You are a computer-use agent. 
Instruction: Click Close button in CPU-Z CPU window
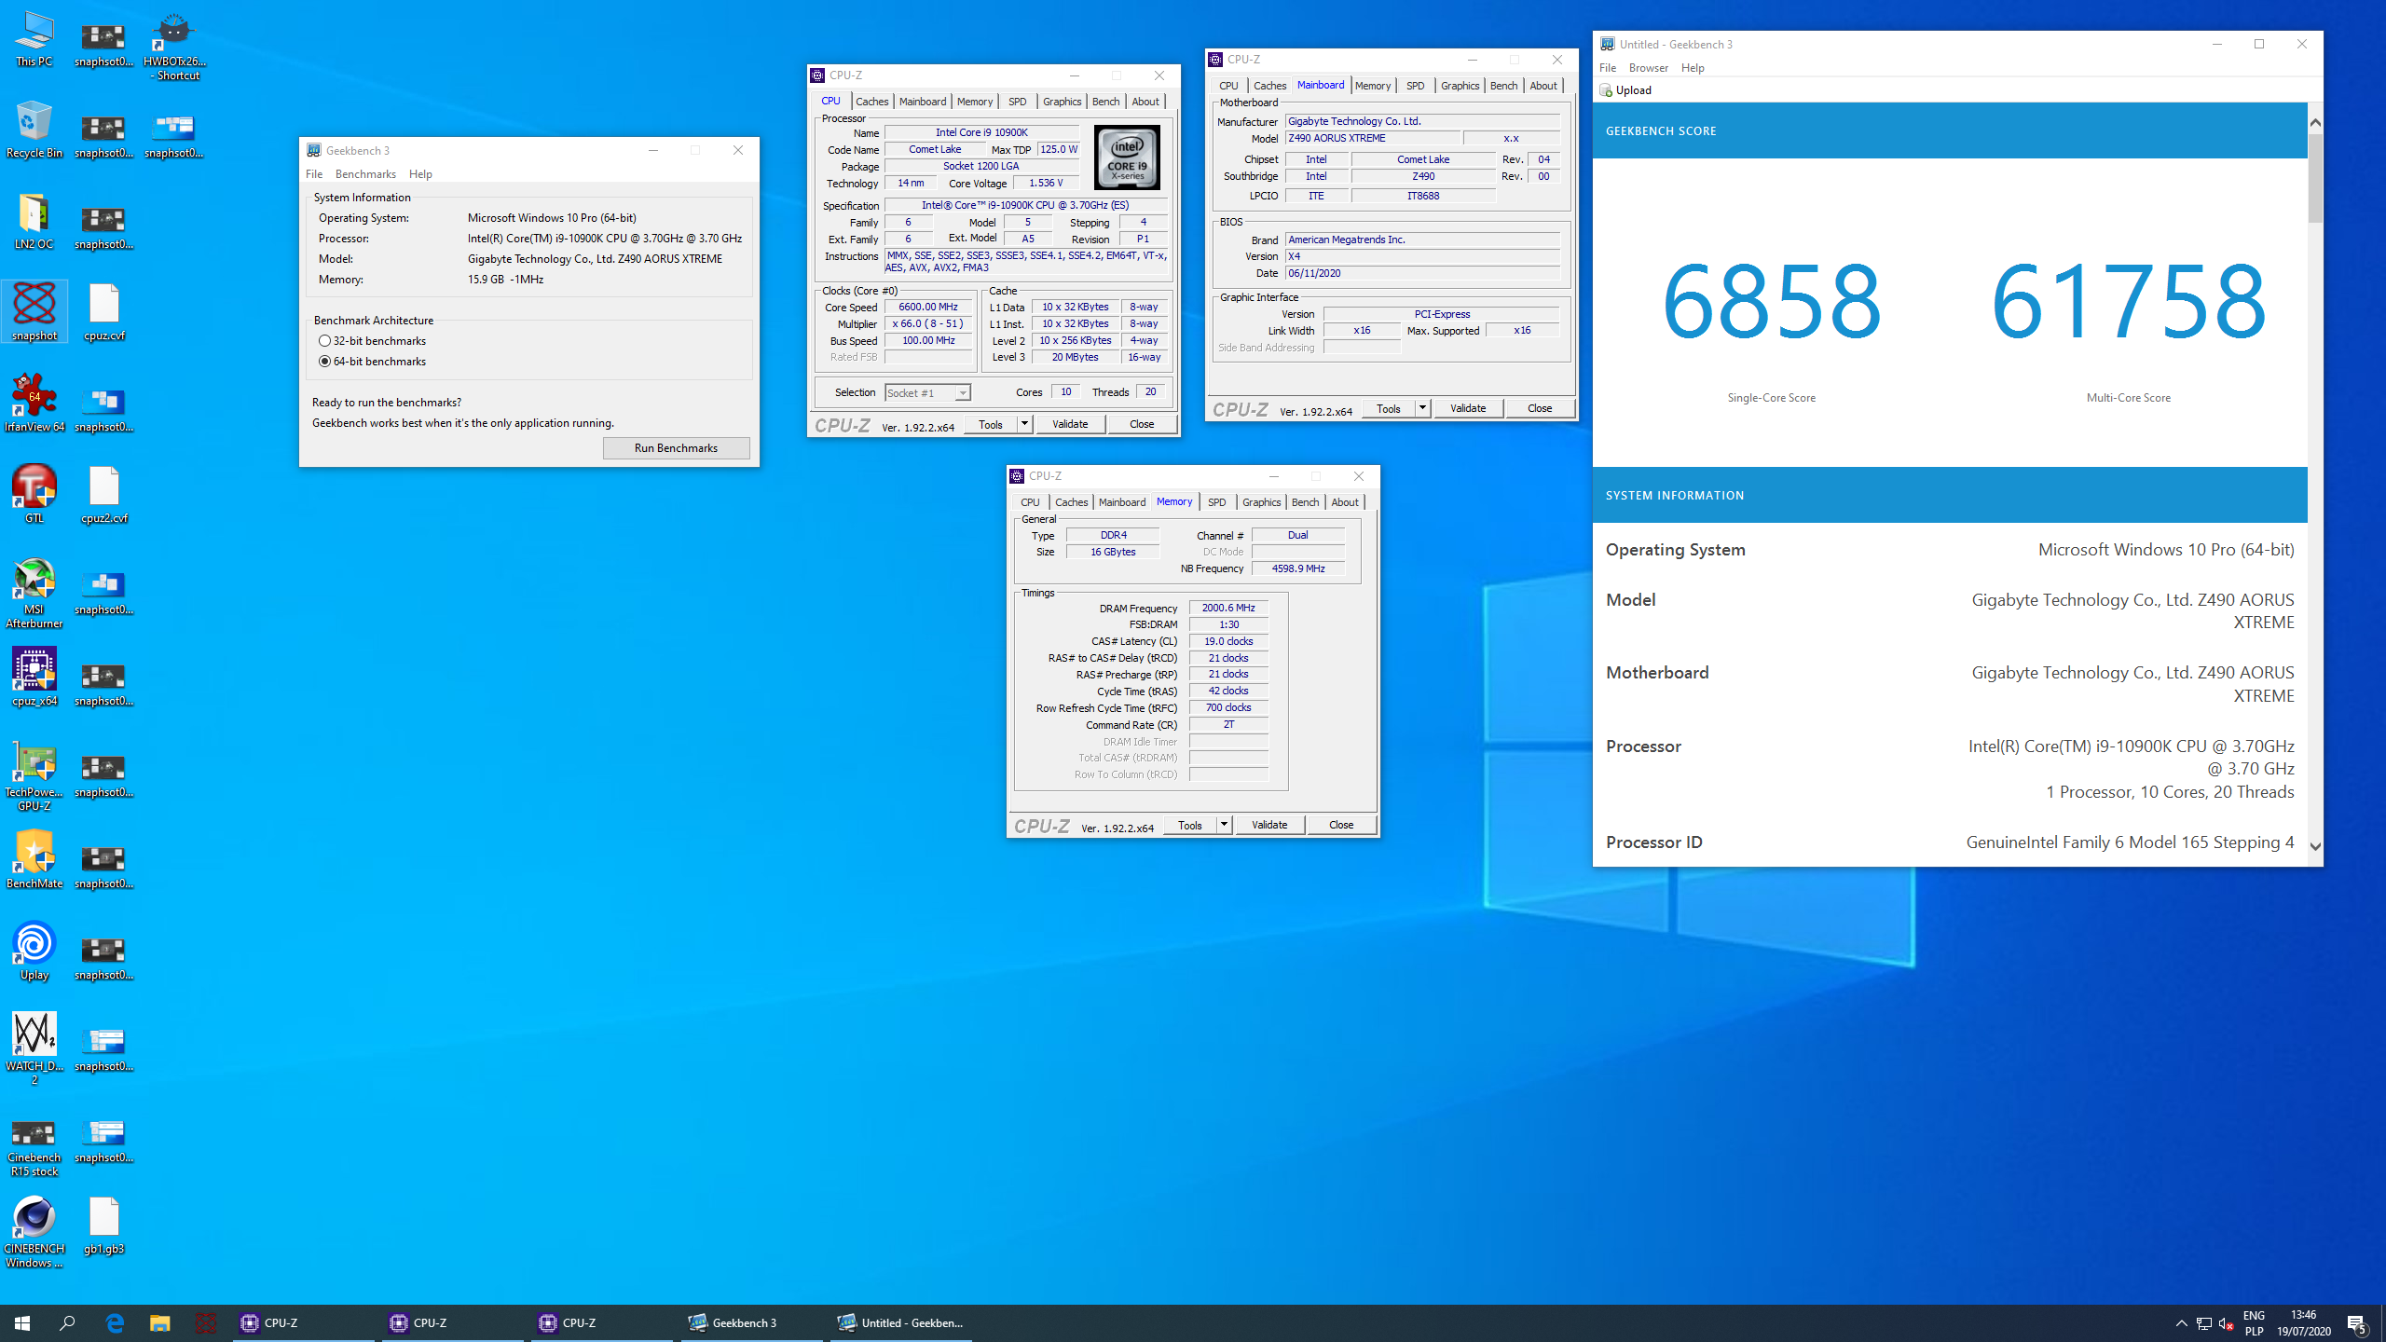tap(1141, 424)
